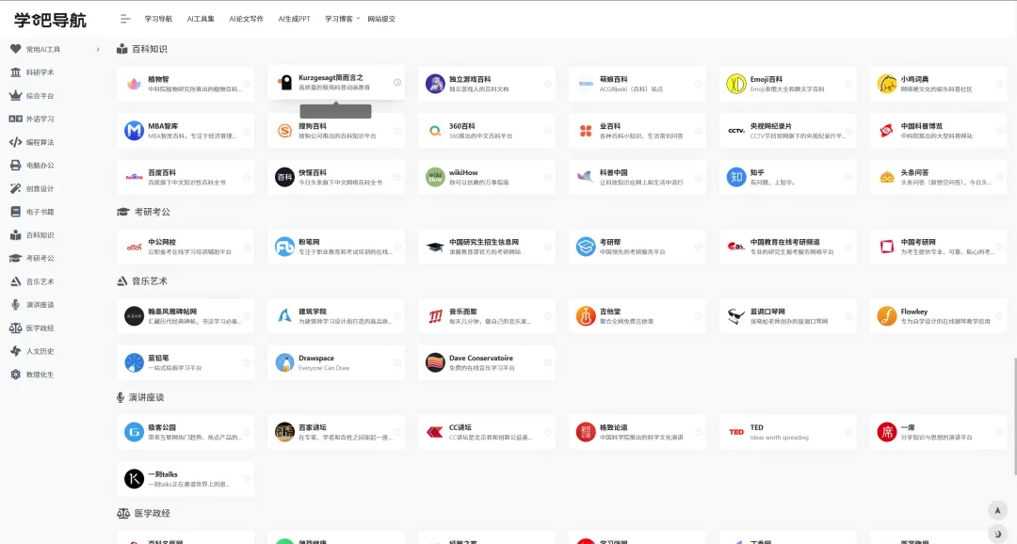
Task: Click the Flowkey orange logo icon
Action: (x=887, y=316)
